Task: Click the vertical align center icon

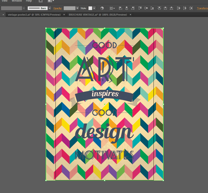Action: tap(146, 8)
